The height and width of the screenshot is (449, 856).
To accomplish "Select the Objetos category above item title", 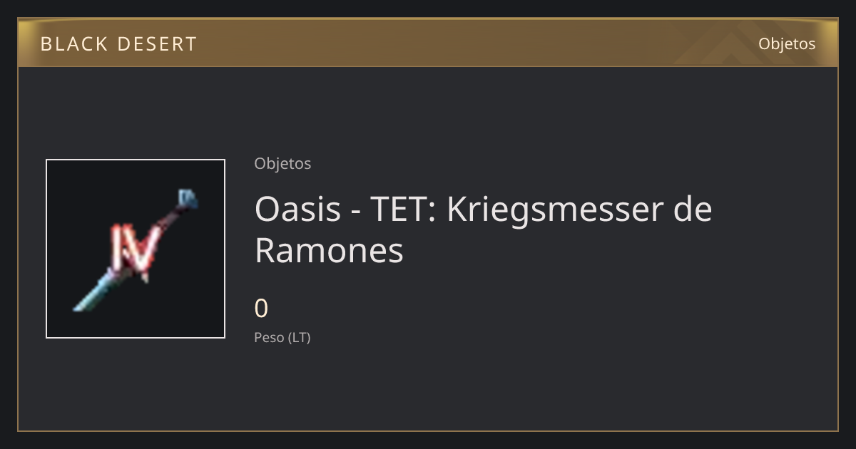I will (x=282, y=163).
